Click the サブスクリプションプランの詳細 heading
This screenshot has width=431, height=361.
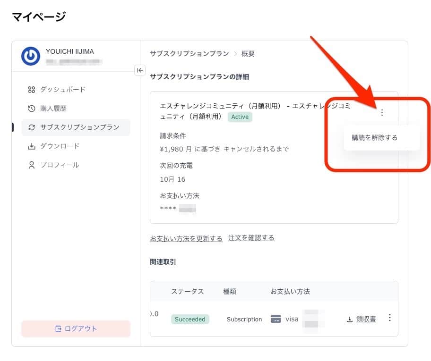pyautogui.click(x=199, y=76)
